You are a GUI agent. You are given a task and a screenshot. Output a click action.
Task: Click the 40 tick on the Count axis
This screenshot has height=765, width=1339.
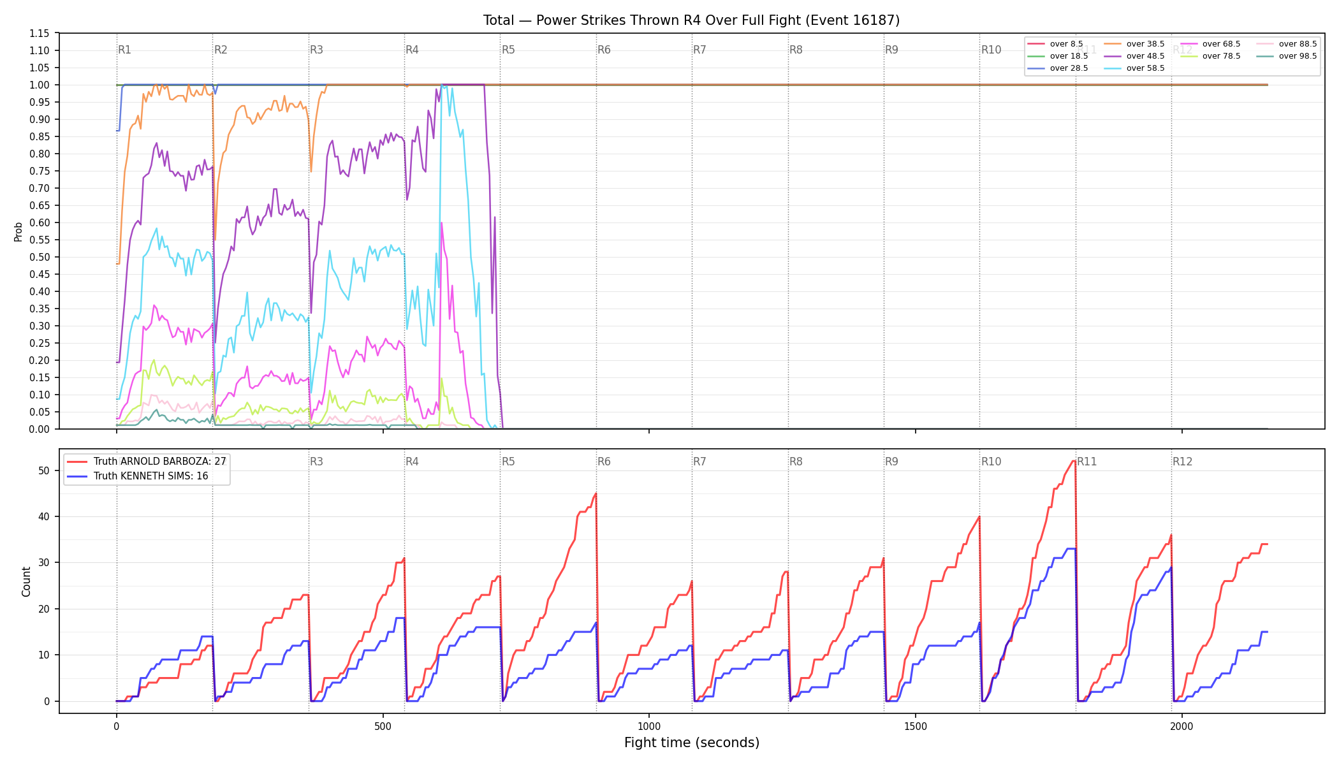44,516
